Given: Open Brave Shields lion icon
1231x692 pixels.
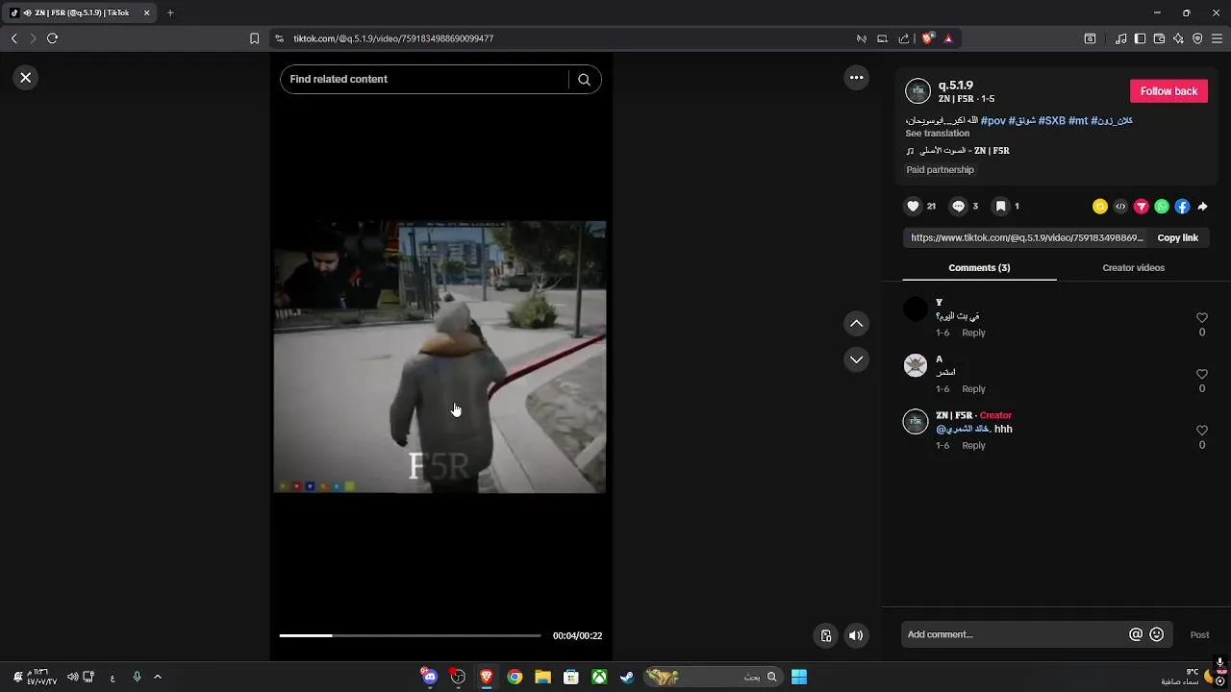Looking at the screenshot, I should pyautogui.click(x=927, y=38).
